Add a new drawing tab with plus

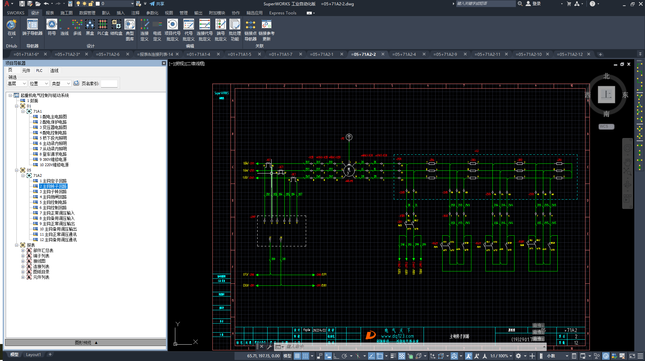(601, 54)
